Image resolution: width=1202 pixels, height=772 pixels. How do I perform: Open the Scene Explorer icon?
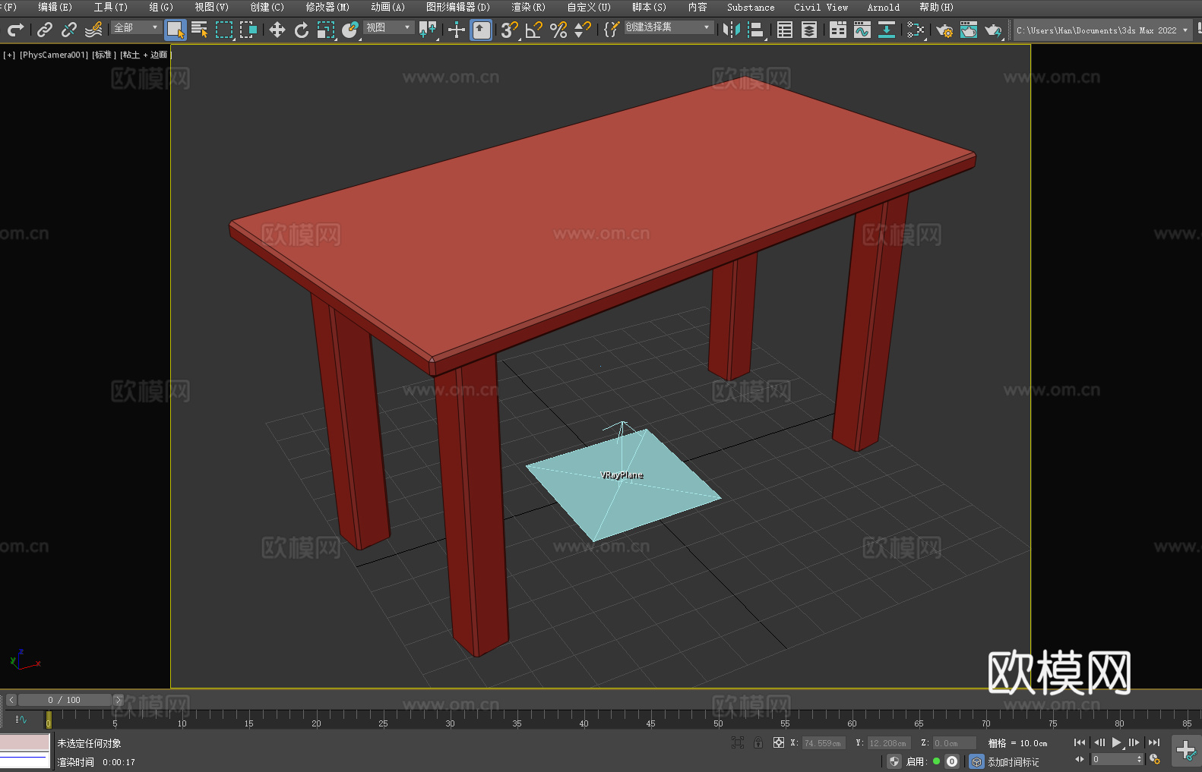tap(785, 30)
